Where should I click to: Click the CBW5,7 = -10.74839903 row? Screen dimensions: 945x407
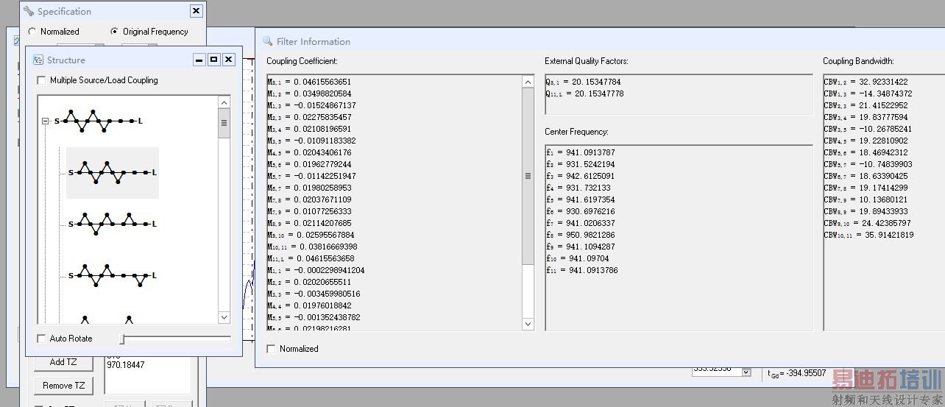(x=868, y=164)
